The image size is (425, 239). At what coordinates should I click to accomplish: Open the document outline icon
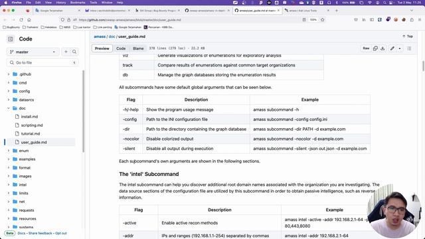409,48
